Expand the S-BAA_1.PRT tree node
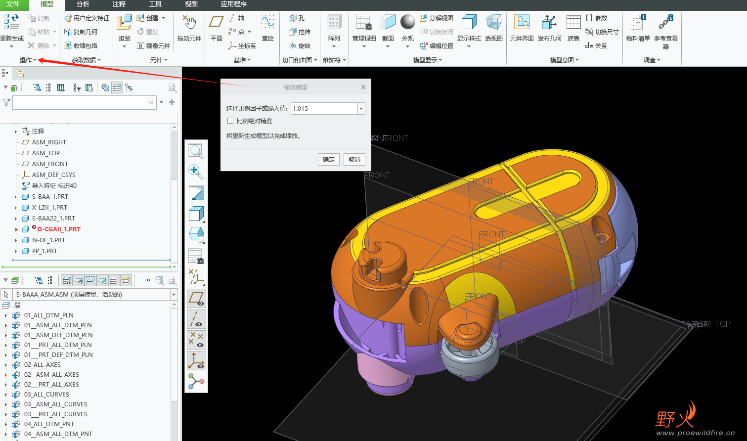 click(16, 197)
